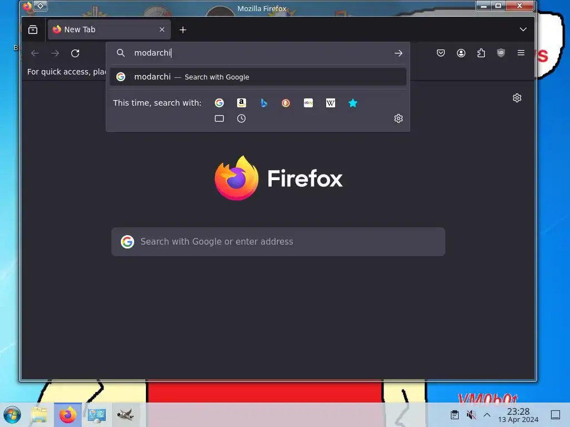Open clipboard tray icon
The width and height of the screenshot is (570, 427).
(x=454, y=415)
